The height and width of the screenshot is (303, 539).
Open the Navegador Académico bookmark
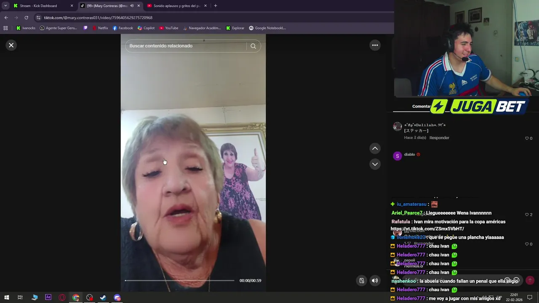tap(202, 28)
